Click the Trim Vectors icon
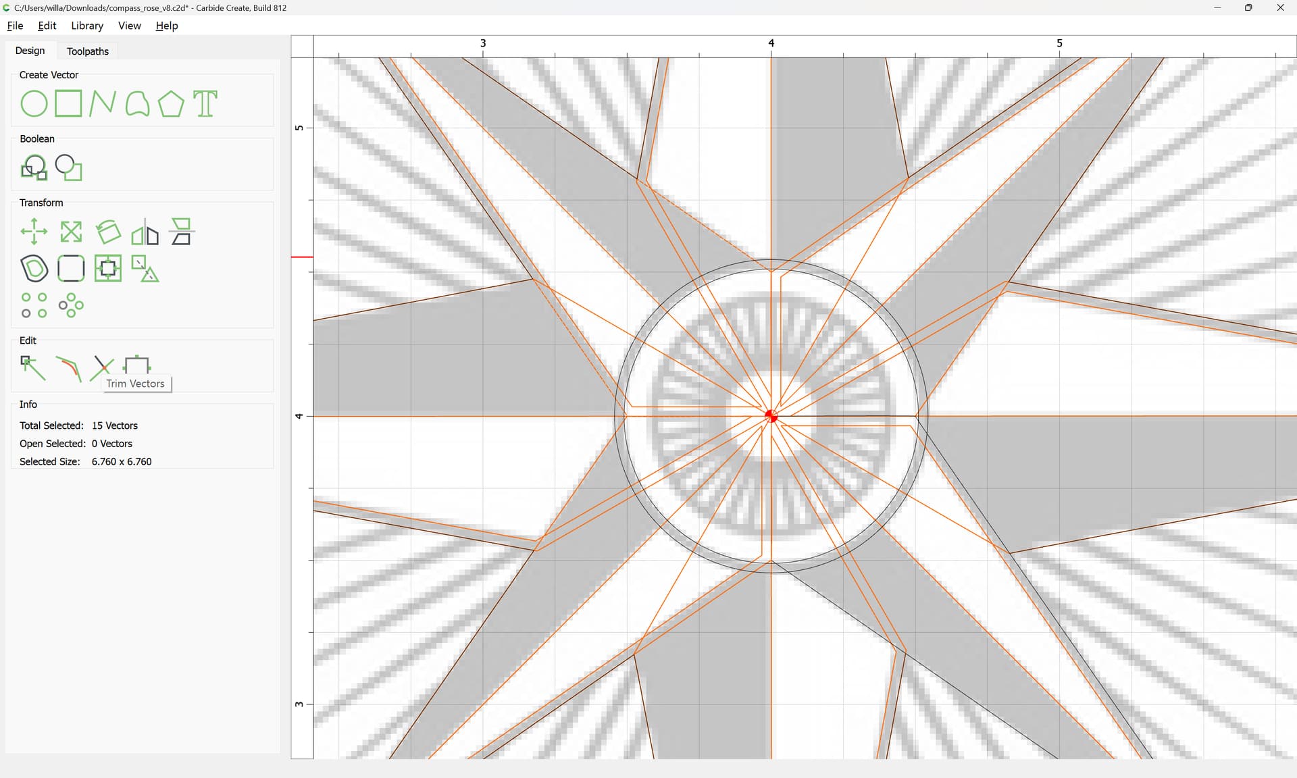1297x778 pixels. pos(102,367)
